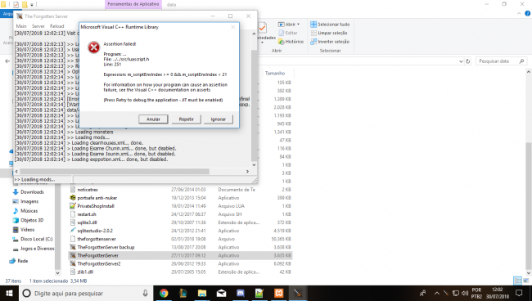The width and height of the screenshot is (532, 301).
Task: Expand hidden system tray icons chevron
Action: pos(437,293)
